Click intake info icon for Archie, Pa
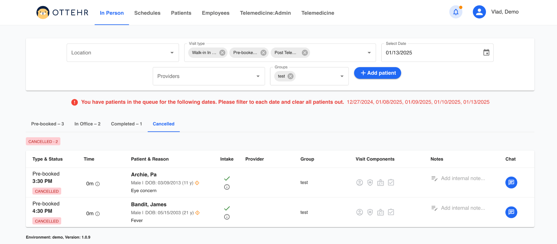The image size is (557, 244). [x=227, y=187]
